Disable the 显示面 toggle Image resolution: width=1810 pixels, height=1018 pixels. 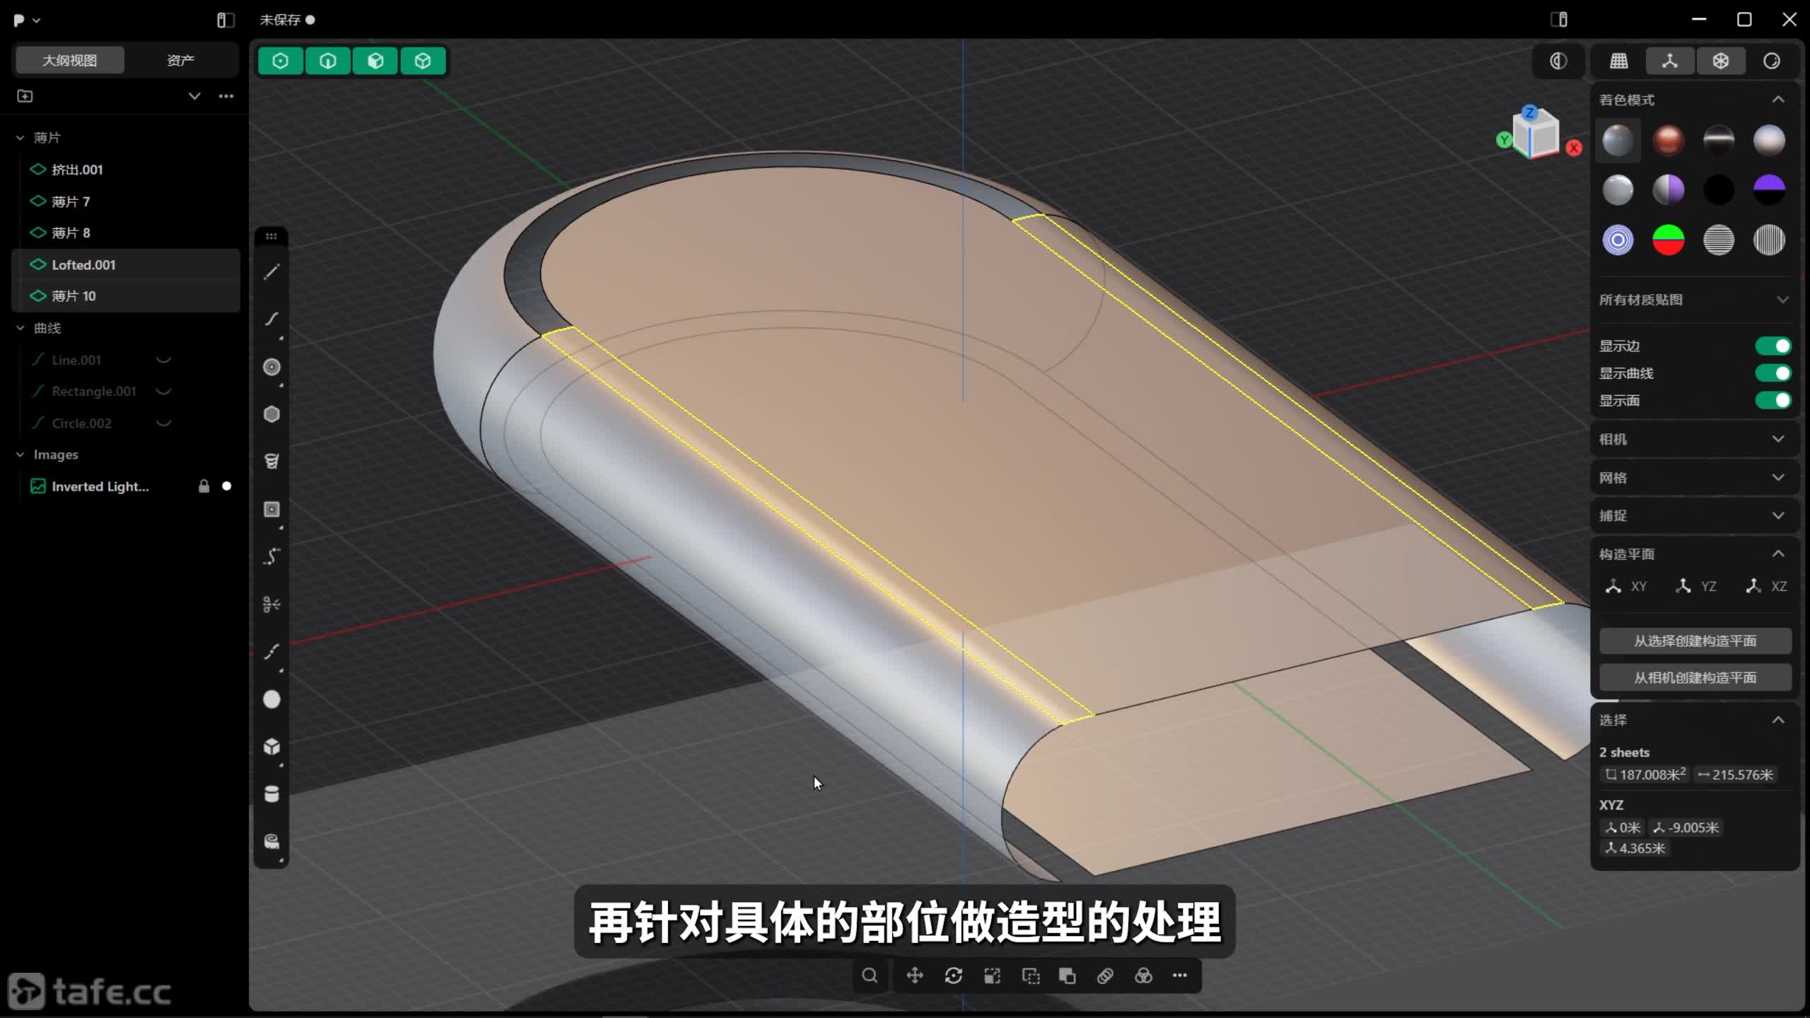point(1773,401)
